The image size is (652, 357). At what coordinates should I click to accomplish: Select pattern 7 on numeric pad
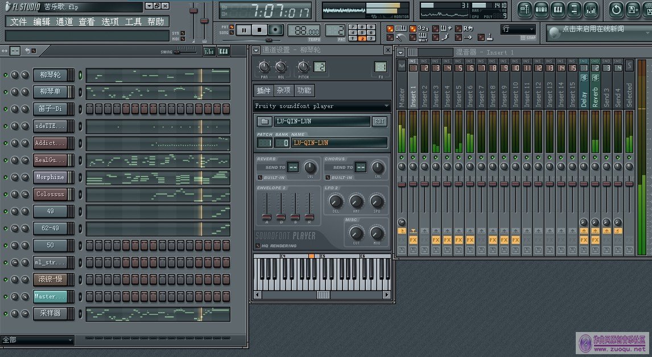(x=353, y=27)
